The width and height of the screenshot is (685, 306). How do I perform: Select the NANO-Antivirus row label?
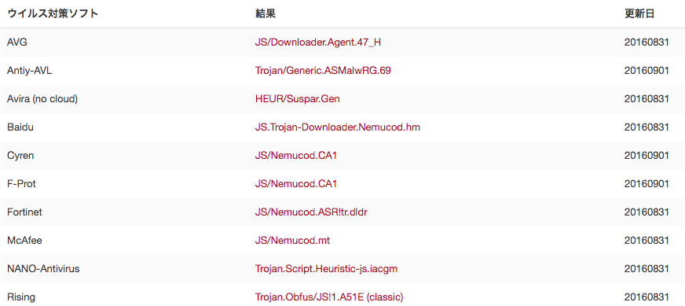(43, 269)
